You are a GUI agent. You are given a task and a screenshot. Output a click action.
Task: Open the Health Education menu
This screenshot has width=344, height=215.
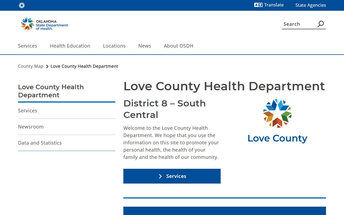(x=70, y=46)
